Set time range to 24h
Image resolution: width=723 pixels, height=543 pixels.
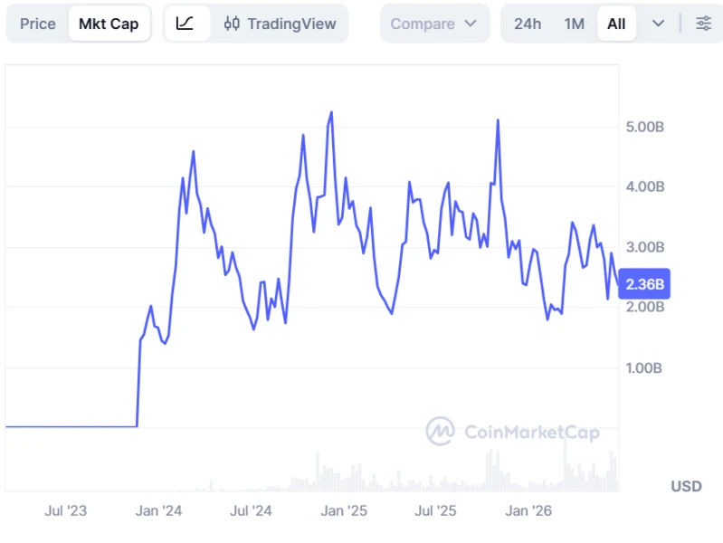528,24
